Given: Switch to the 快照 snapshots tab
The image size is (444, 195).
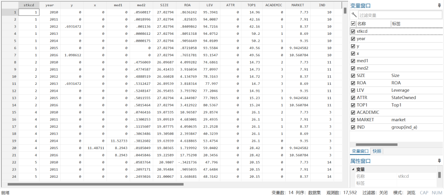Looking at the screenshot, I should coord(377,151).
